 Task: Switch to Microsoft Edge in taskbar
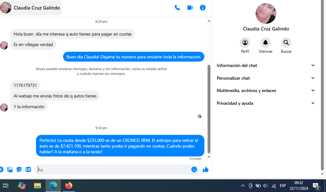pos(53,186)
